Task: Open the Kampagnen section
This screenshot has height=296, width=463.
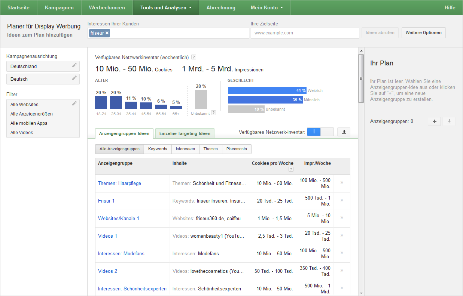Action: [59, 7]
